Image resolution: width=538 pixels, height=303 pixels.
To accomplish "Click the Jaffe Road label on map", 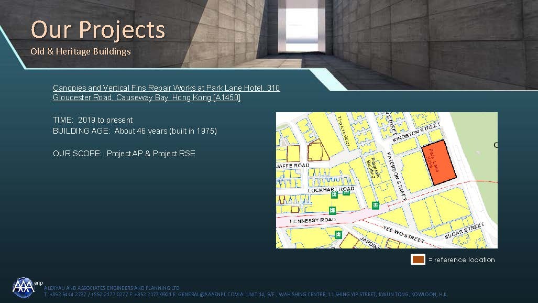I will click(292, 166).
